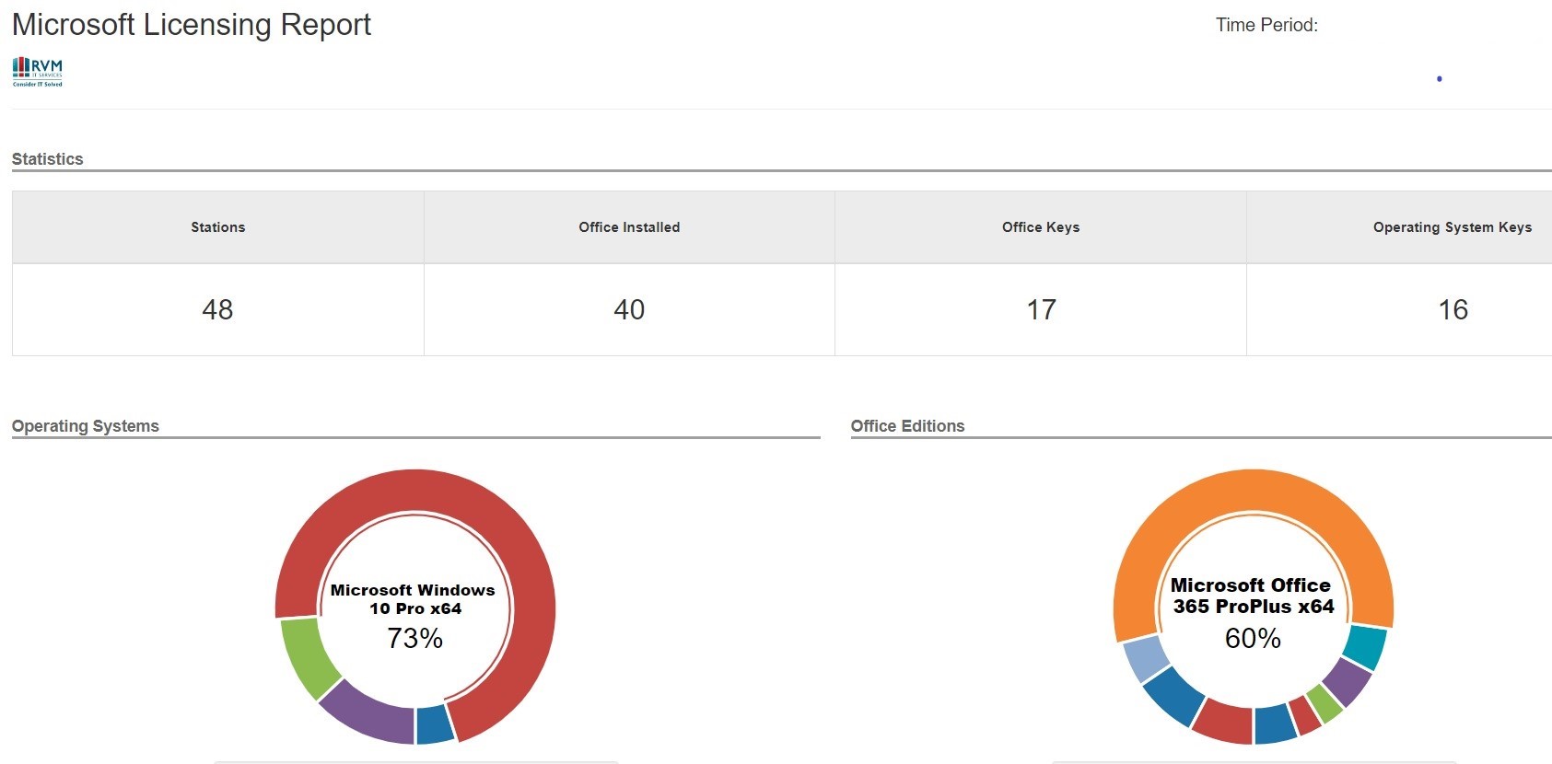The height and width of the screenshot is (764, 1552).
Task: Select the Office Keys value 17
Action: point(1041,309)
